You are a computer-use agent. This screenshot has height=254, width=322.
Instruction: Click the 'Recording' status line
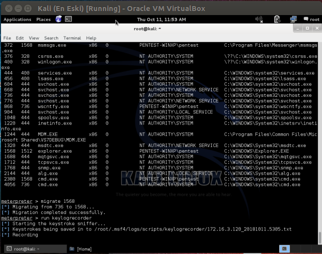pyautogui.click(x=25, y=235)
